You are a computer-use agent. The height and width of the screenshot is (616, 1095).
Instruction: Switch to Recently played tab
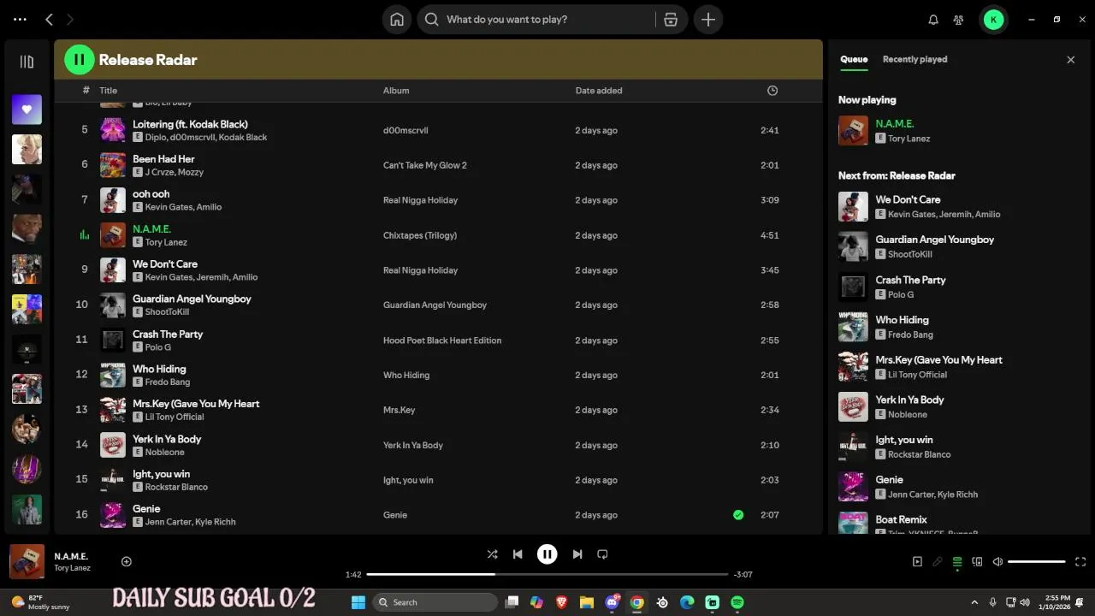[914, 59]
